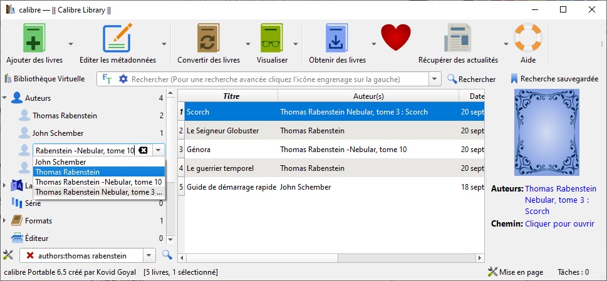The image size is (607, 281).
Task: Expand the Formats tree category
Action: coord(4,221)
